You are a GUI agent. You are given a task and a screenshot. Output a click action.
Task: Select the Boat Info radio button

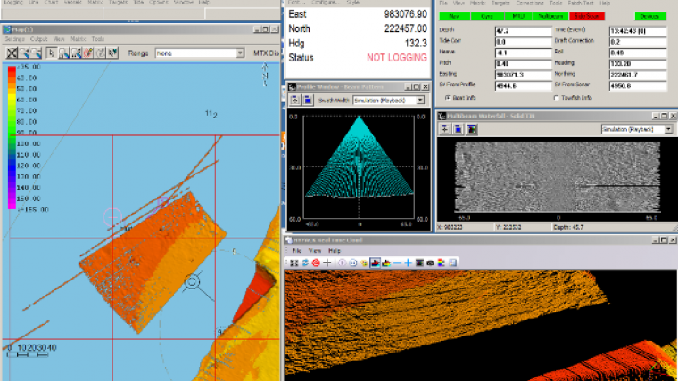pos(447,97)
